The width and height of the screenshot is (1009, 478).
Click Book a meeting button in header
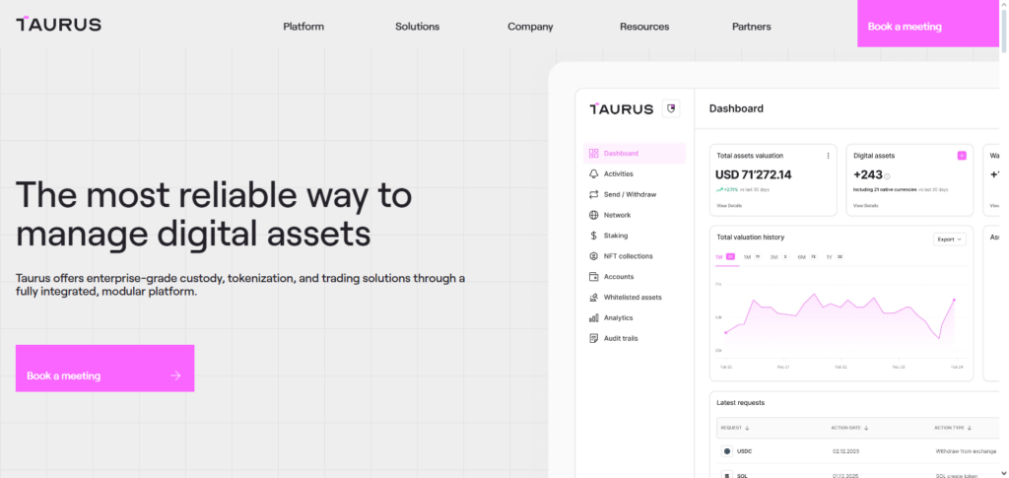[904, 27]
